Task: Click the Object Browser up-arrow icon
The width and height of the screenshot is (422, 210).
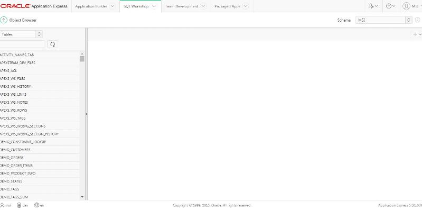Action: [x=4, y=20]
